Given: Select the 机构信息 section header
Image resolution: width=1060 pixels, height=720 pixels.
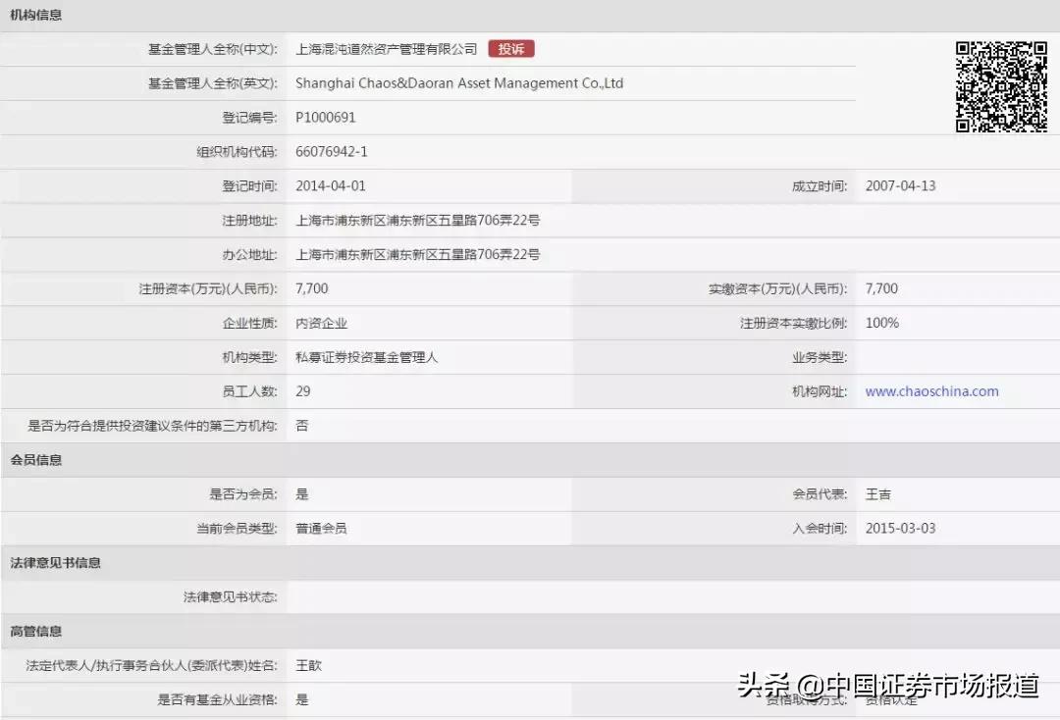Looking at the screenshot, I should click(x=36, y=15).
